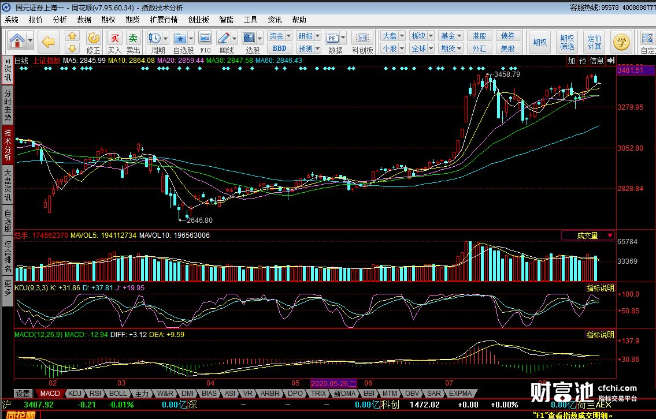Switch to the KDJ indicator tab
Image resolution: width=656 pixels, height=419 pixels.
click(x=75, y=394)
